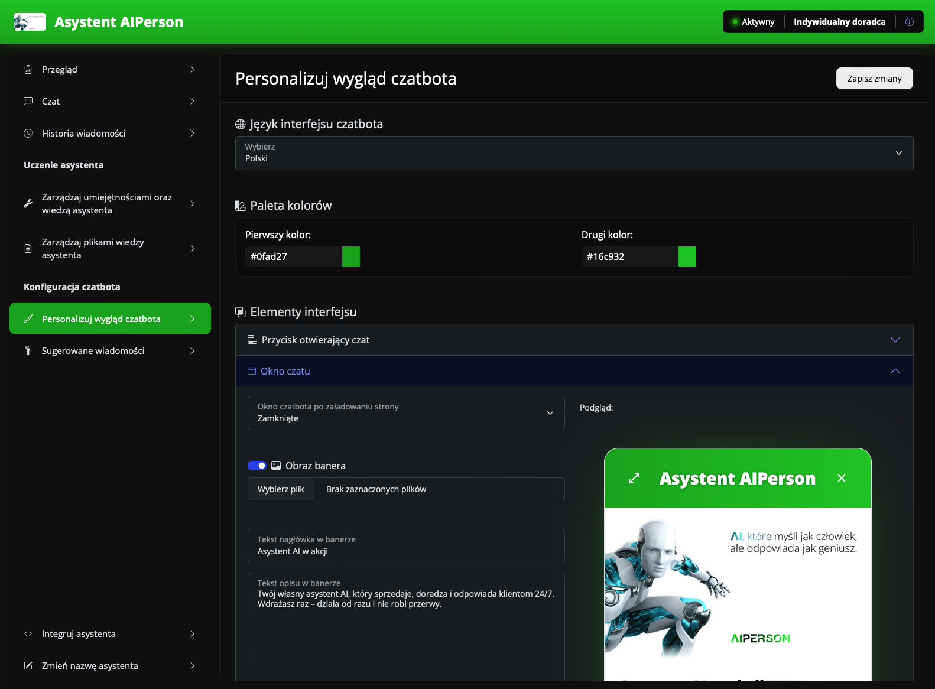Click the Wybierz plik button
The height and width of the screenshot is (689, 935).
281,489
